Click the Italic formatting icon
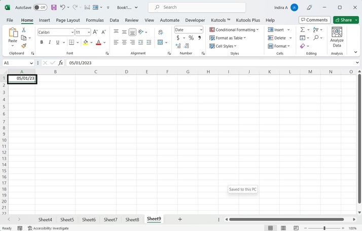The width and height of the screenshot is (362, 231). pos(50,43)
